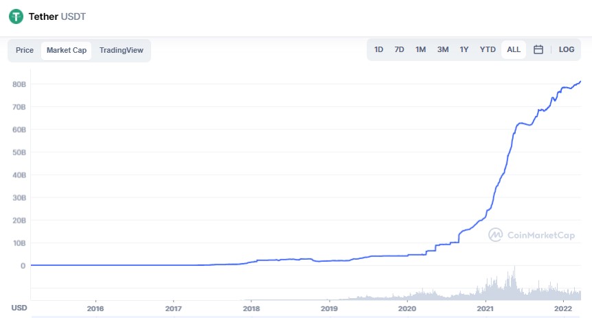Click the Tether logo icon

[16, 16]
